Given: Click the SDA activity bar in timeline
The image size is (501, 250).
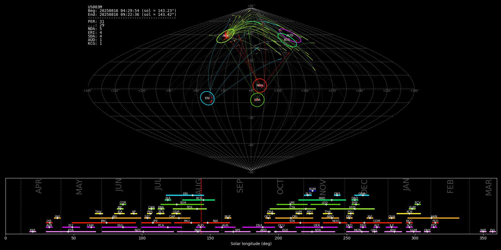Looking at the screenshot, I should [182, 204].
